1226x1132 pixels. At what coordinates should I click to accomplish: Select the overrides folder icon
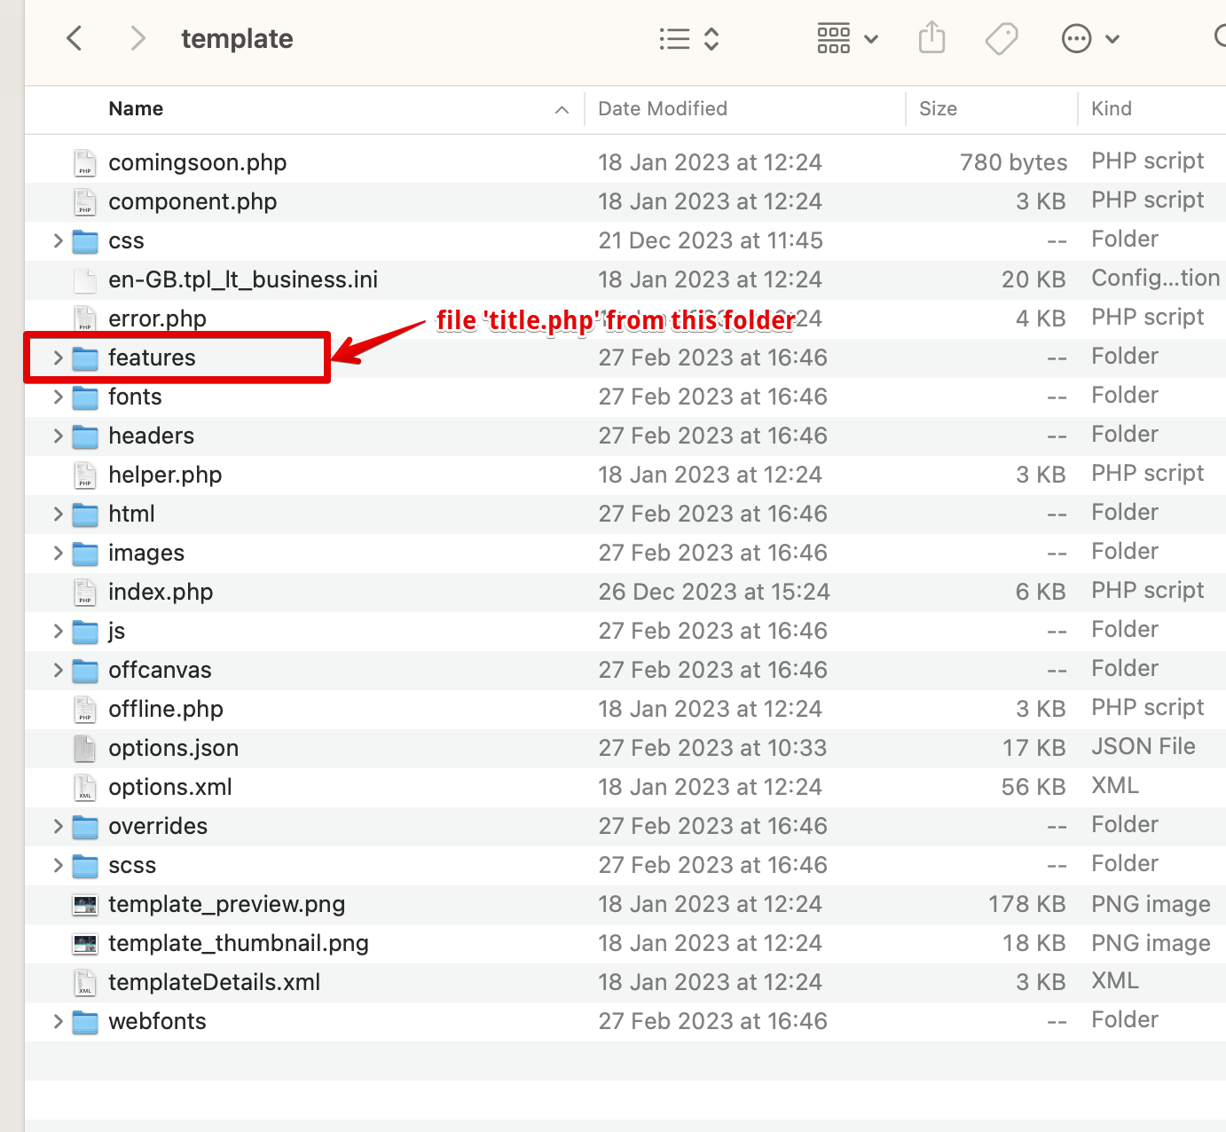point(85,827)
